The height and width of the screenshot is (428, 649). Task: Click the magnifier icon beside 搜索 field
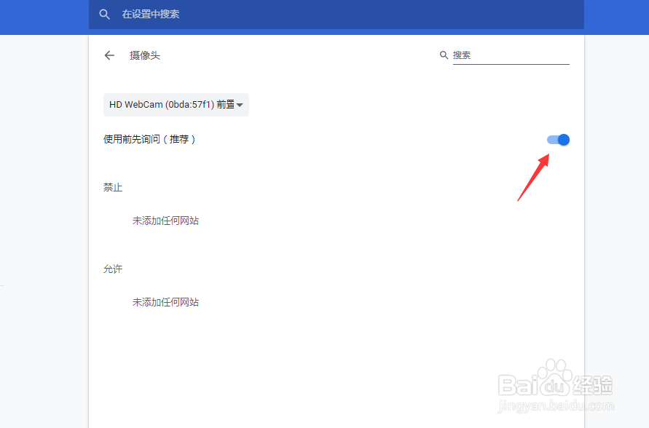(444, 55)
